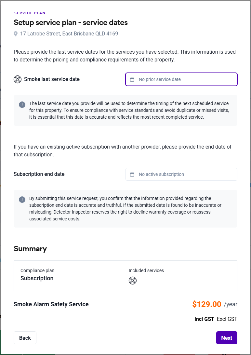
Task: Click the info icon in the subscription disclaimer
Action: pyautogui.click(x=22, y=200)
